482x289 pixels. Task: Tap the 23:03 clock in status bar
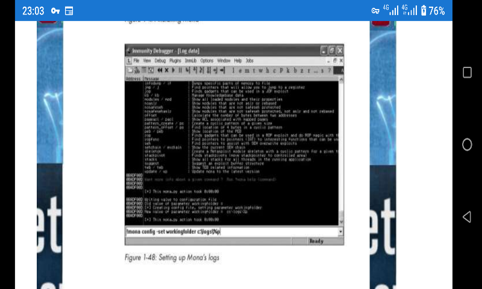click(x=33, y=11)
